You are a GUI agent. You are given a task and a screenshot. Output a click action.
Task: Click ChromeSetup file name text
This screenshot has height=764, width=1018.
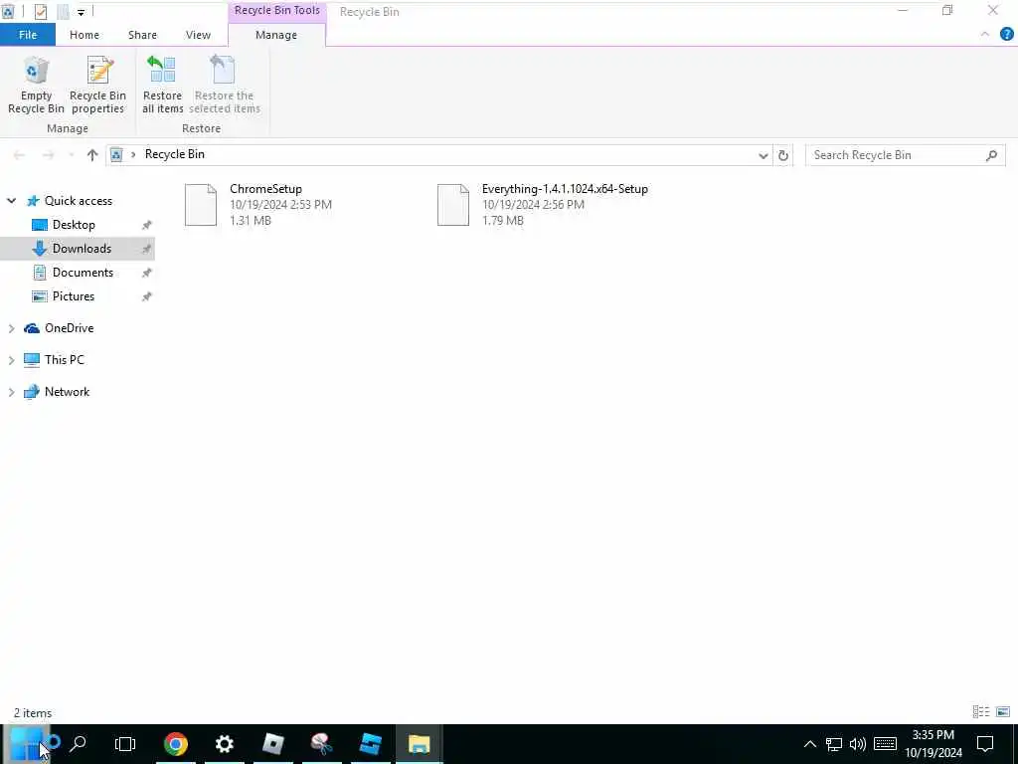click(265, 189)
